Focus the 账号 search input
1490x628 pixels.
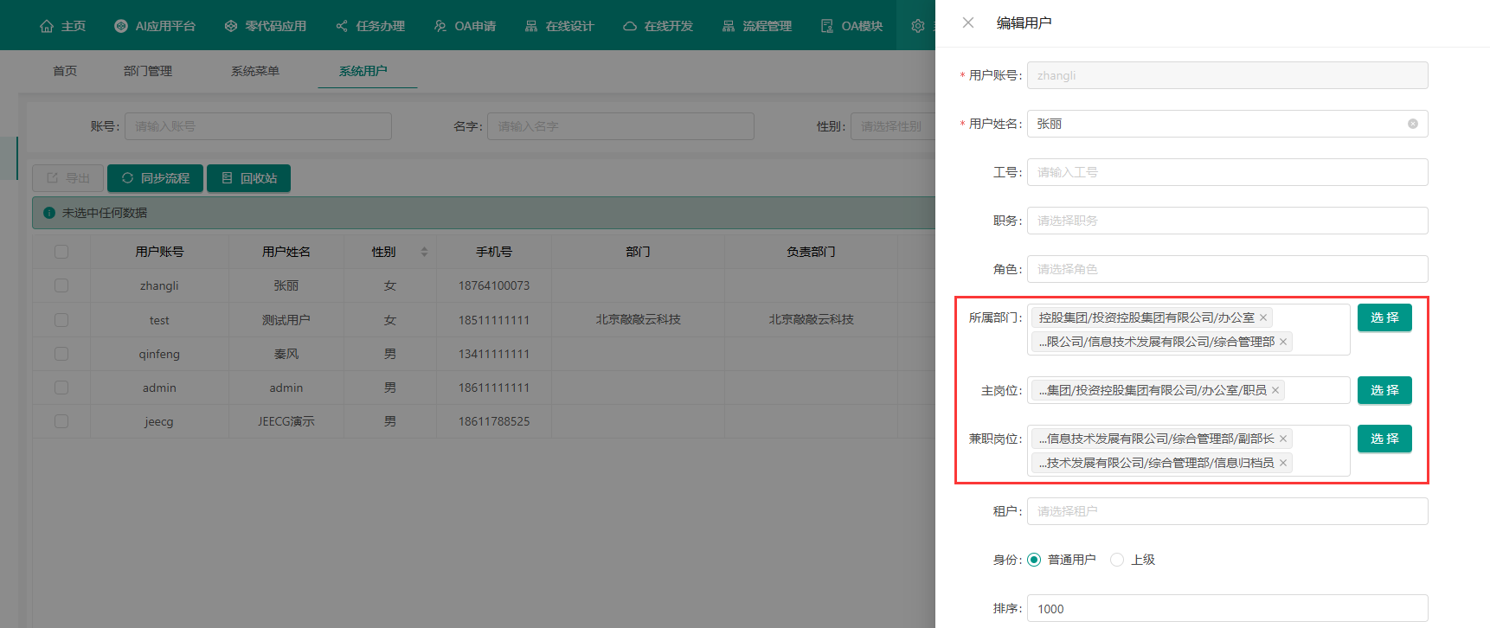point(258,126)
